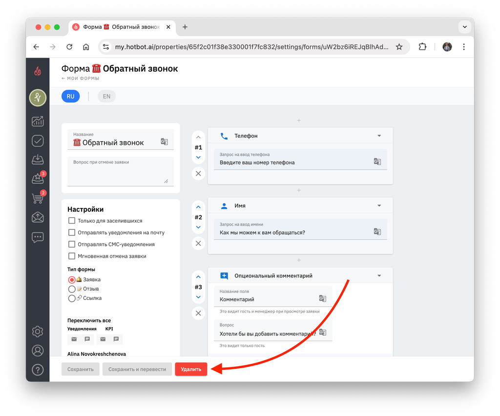Toggle chat notifications icon under Уведомления
Viewport: 500px width, 416px height.
point(87,339)
